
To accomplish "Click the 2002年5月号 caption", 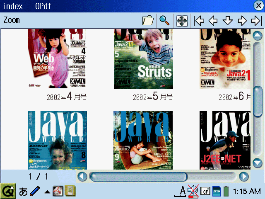I will [x=153, y=97].
